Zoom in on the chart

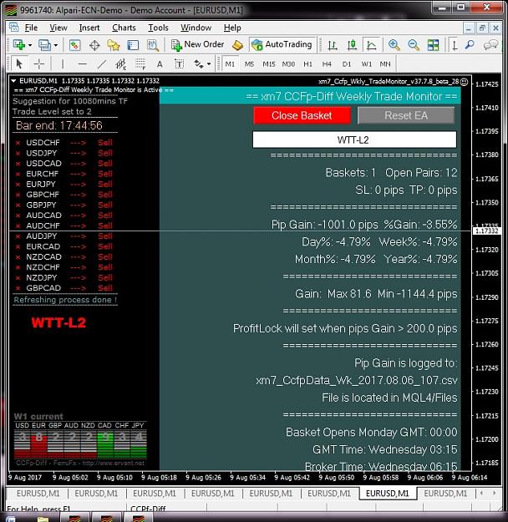(x=394, y=45)
